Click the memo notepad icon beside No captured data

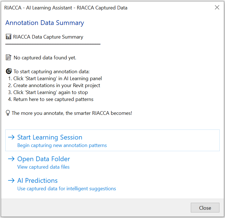click(x=8, y=57)
